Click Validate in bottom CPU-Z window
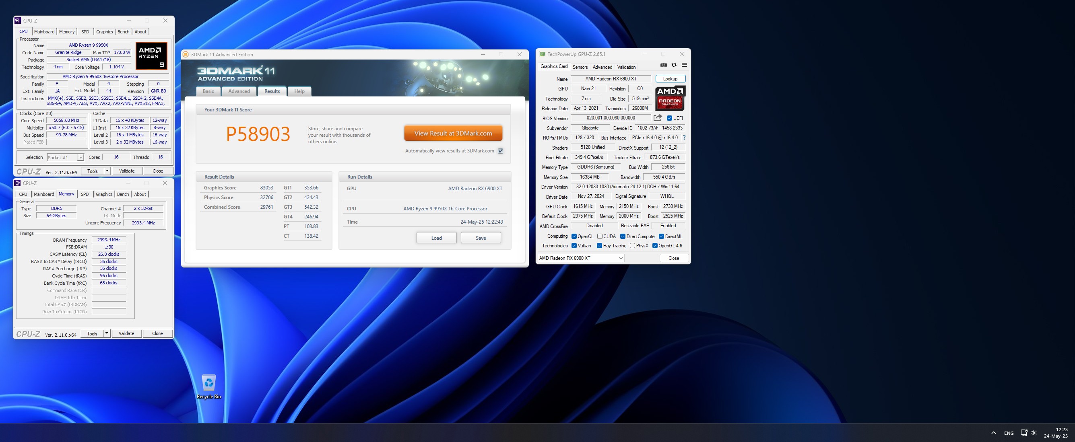The width and height of the screenshot is (1075, 442). tap(126, 333)
